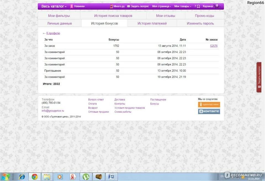Open order number 52576
The width and height of the screenshot is (265, 181).
click(214, 46)
